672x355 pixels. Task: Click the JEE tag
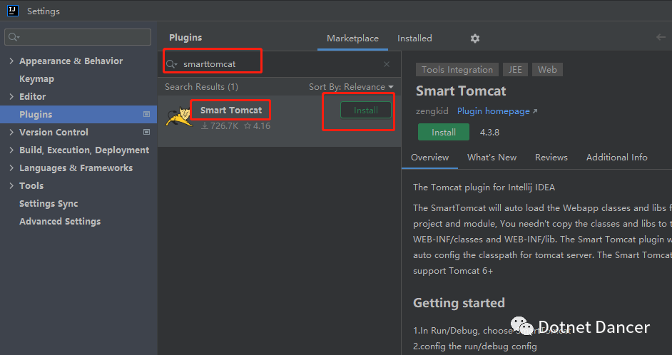coord(515,70)
